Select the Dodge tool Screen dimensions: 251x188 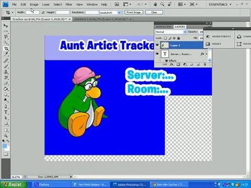6,100
